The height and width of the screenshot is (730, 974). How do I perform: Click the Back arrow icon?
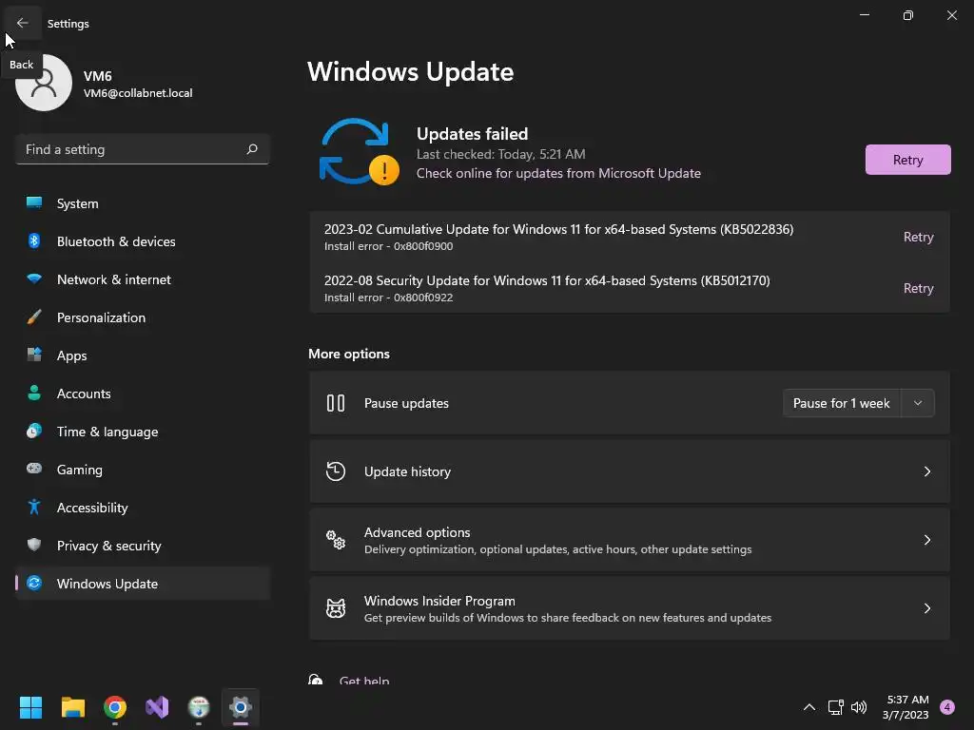point(23,23)
